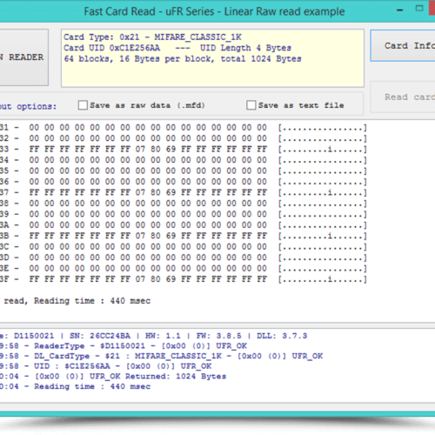This screenshot has height=435, width=435.
Task: Maximize the Fast Card Read window
Action: (x=419, y=9)
